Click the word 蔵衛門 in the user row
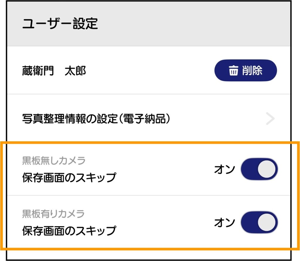Image resolution: width=300 pixels, height=261 pixels. click(38, 71)
